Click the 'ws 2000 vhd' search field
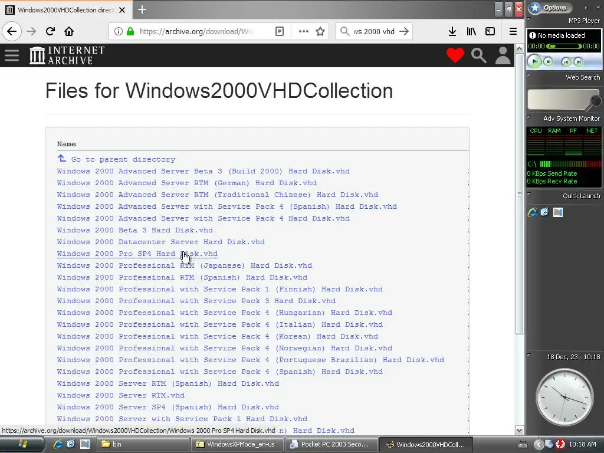 pos(373,31)
